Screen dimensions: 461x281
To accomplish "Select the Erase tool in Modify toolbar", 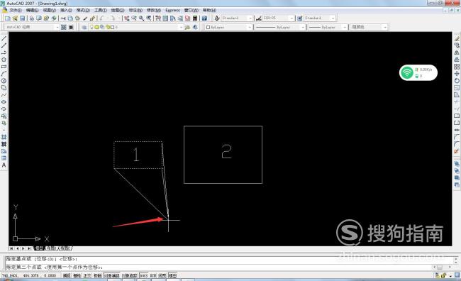I will [x=457, y=38].
